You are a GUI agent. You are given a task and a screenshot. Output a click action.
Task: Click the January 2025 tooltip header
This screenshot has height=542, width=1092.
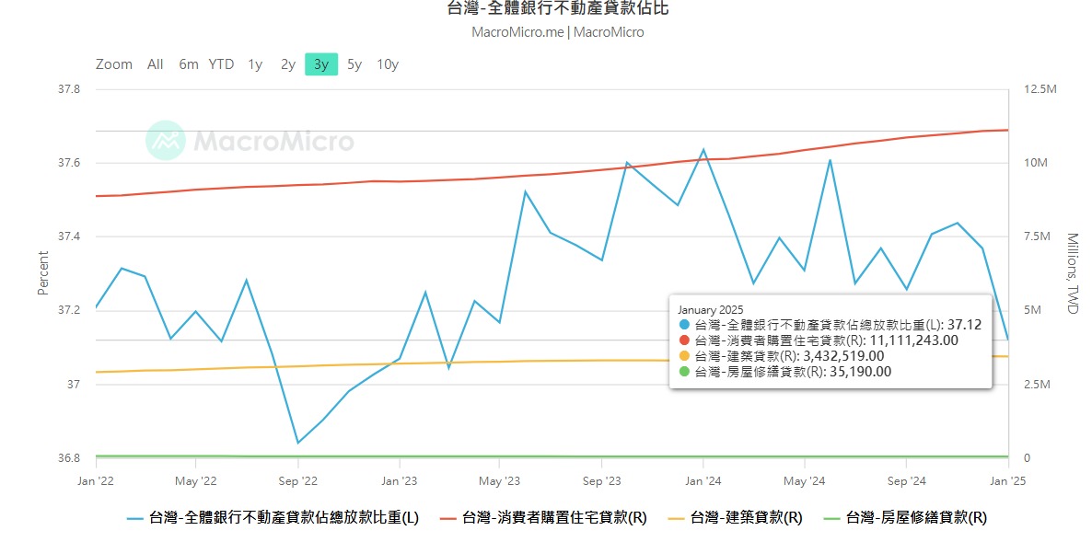pos(711,309)
